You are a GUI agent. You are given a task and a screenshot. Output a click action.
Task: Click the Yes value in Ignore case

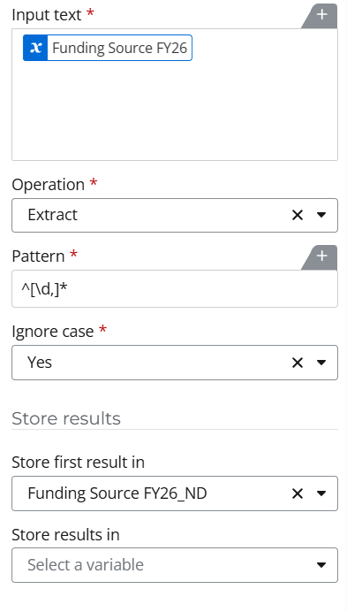tap(40, 363)
